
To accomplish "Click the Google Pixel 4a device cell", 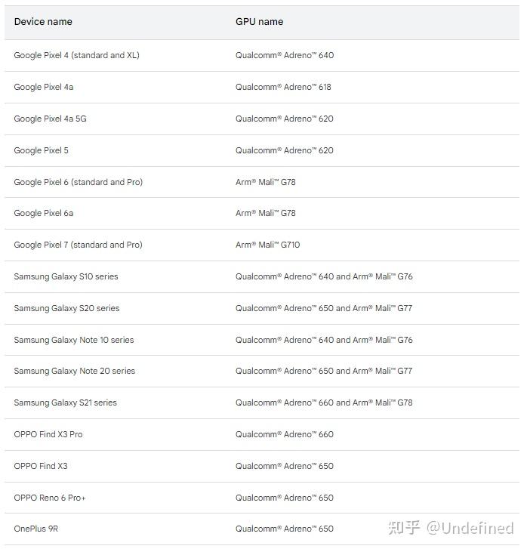I will (44, 87).
